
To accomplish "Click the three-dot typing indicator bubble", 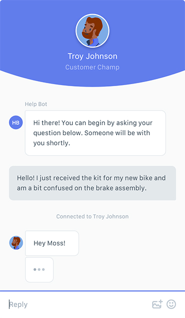I will click(x=39, y=269).
